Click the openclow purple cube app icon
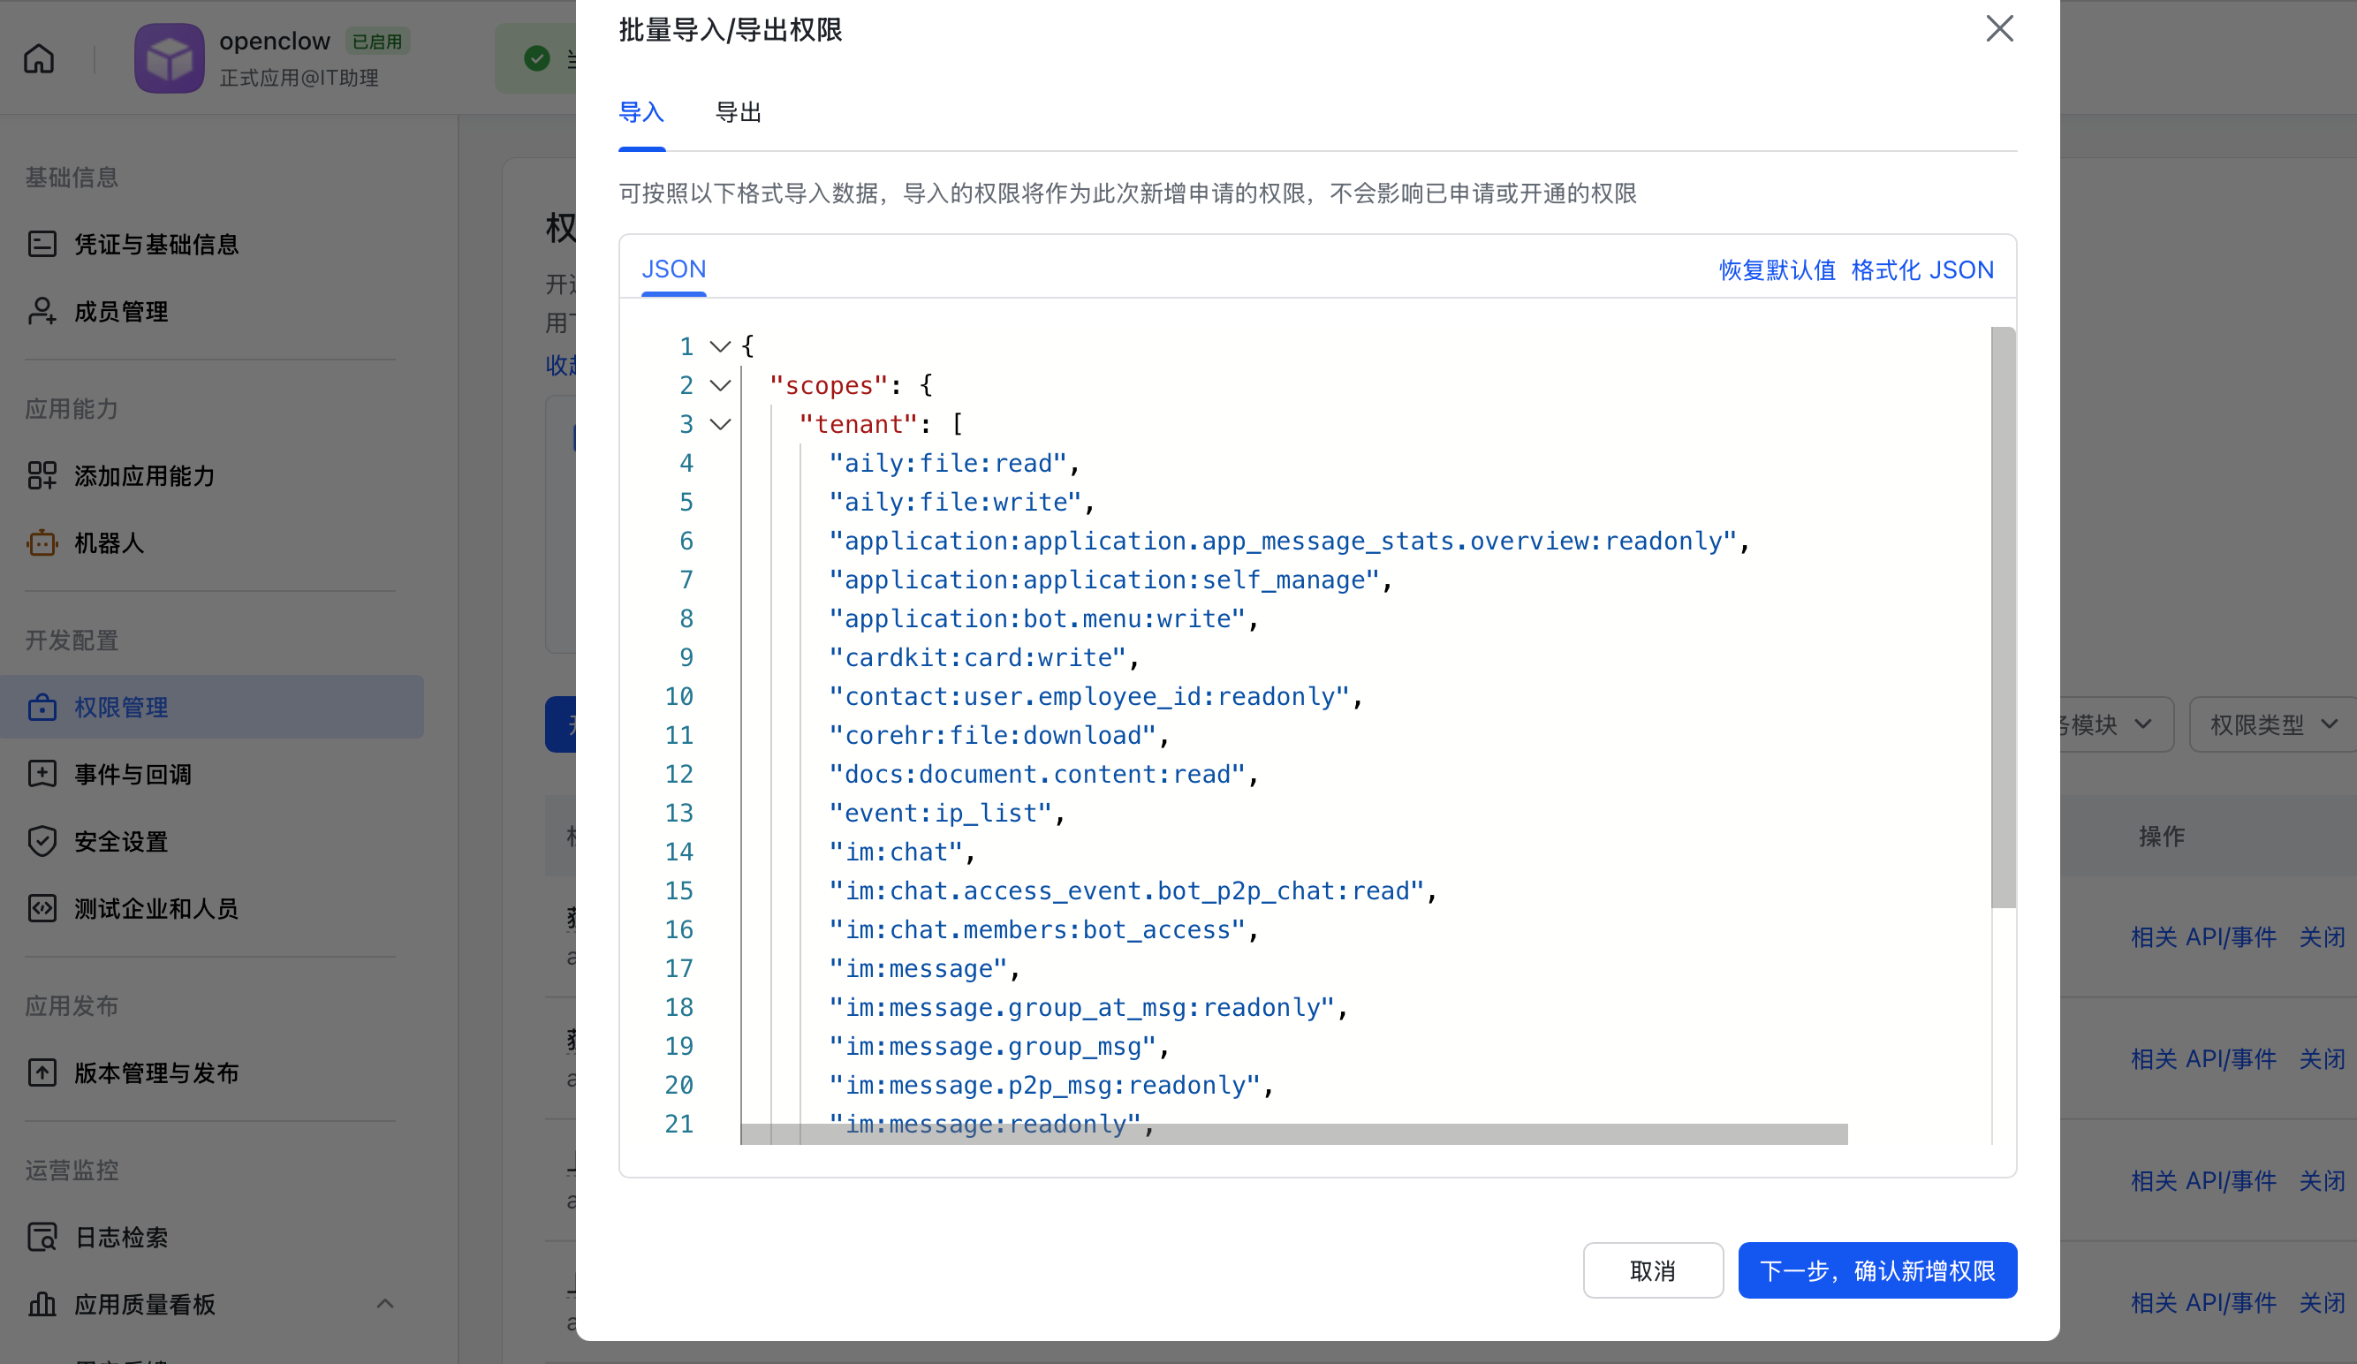This screenshot has height=1364, width=2357. (170, 59)
